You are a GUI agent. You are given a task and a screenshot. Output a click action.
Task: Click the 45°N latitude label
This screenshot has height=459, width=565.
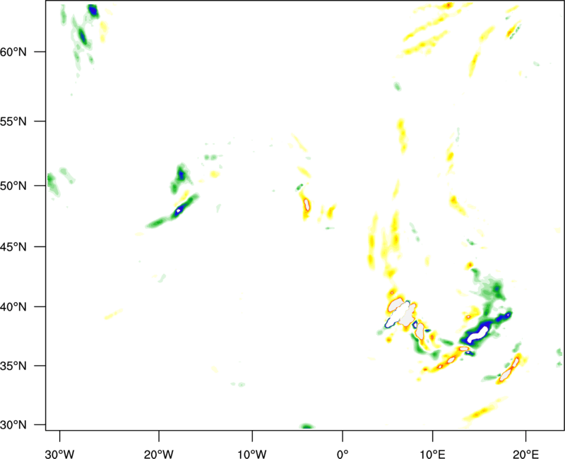13,246
